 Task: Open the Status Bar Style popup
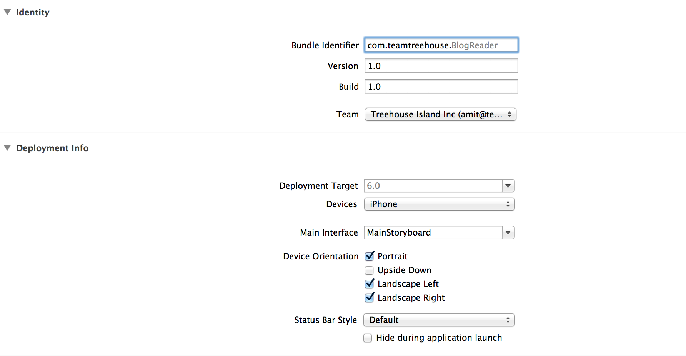(x=439, y=320)
